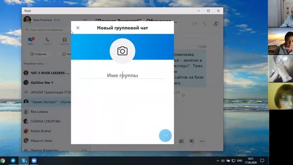This screenshot has width=293, height=165.
Task: Click the ENG language indicator
Action: click(239, 161)
